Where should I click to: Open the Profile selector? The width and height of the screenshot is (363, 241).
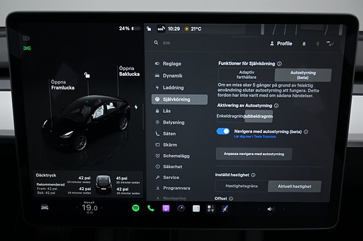point(281,44)
